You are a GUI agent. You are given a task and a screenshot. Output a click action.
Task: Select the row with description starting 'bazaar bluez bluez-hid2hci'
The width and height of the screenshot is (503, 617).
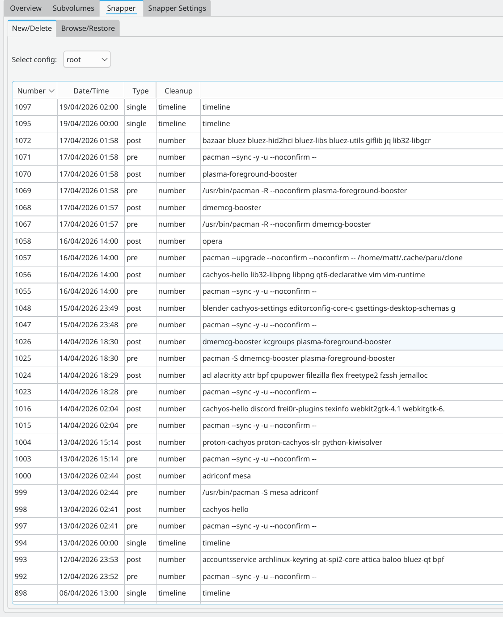pos(317,140)
